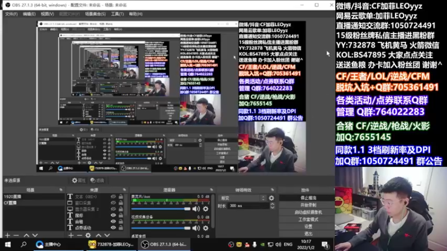The width and height of the screenshot is (447, 251).
Task: Click yellow bear icon in system tray
Action: (239, 244)
